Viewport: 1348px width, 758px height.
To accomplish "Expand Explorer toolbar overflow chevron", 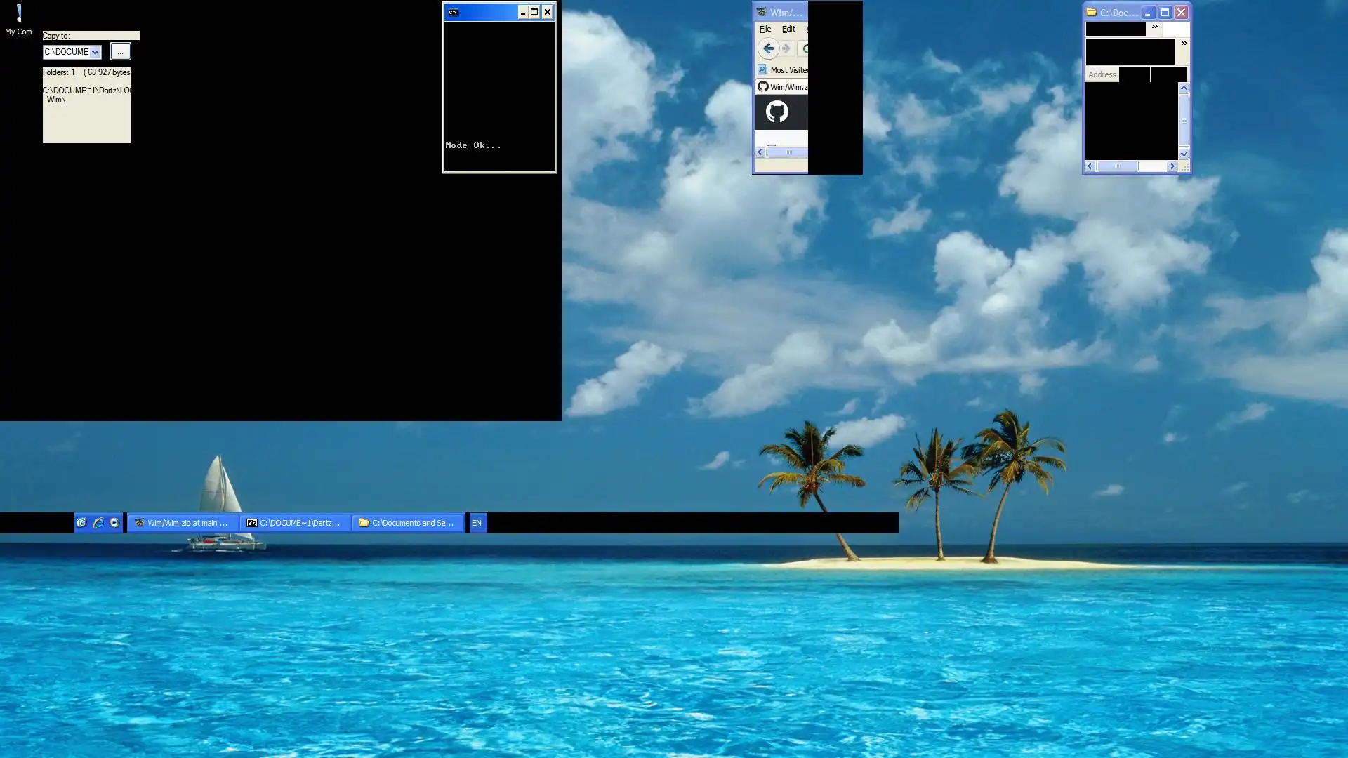I will click(x=1184, y=44).
